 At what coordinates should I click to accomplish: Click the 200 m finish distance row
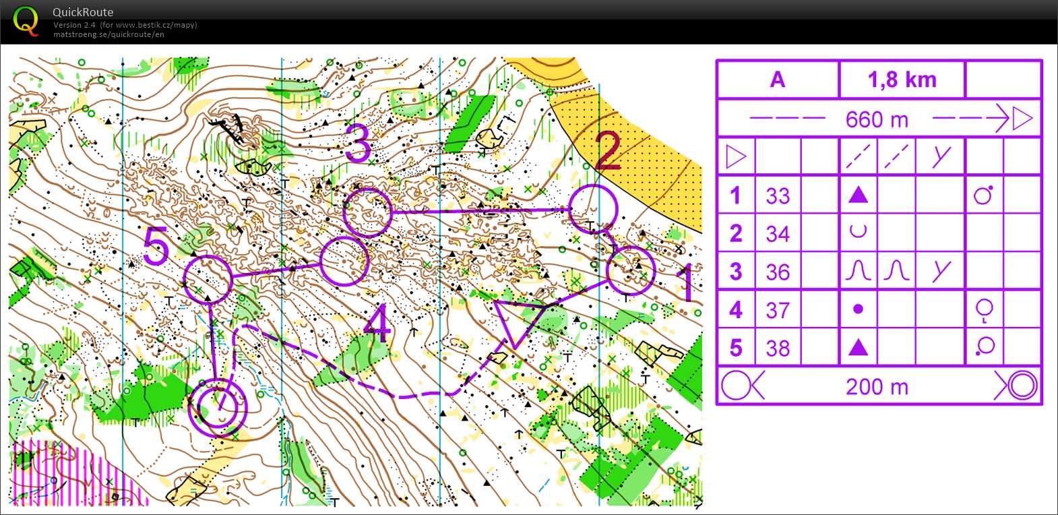coord(877,387)
